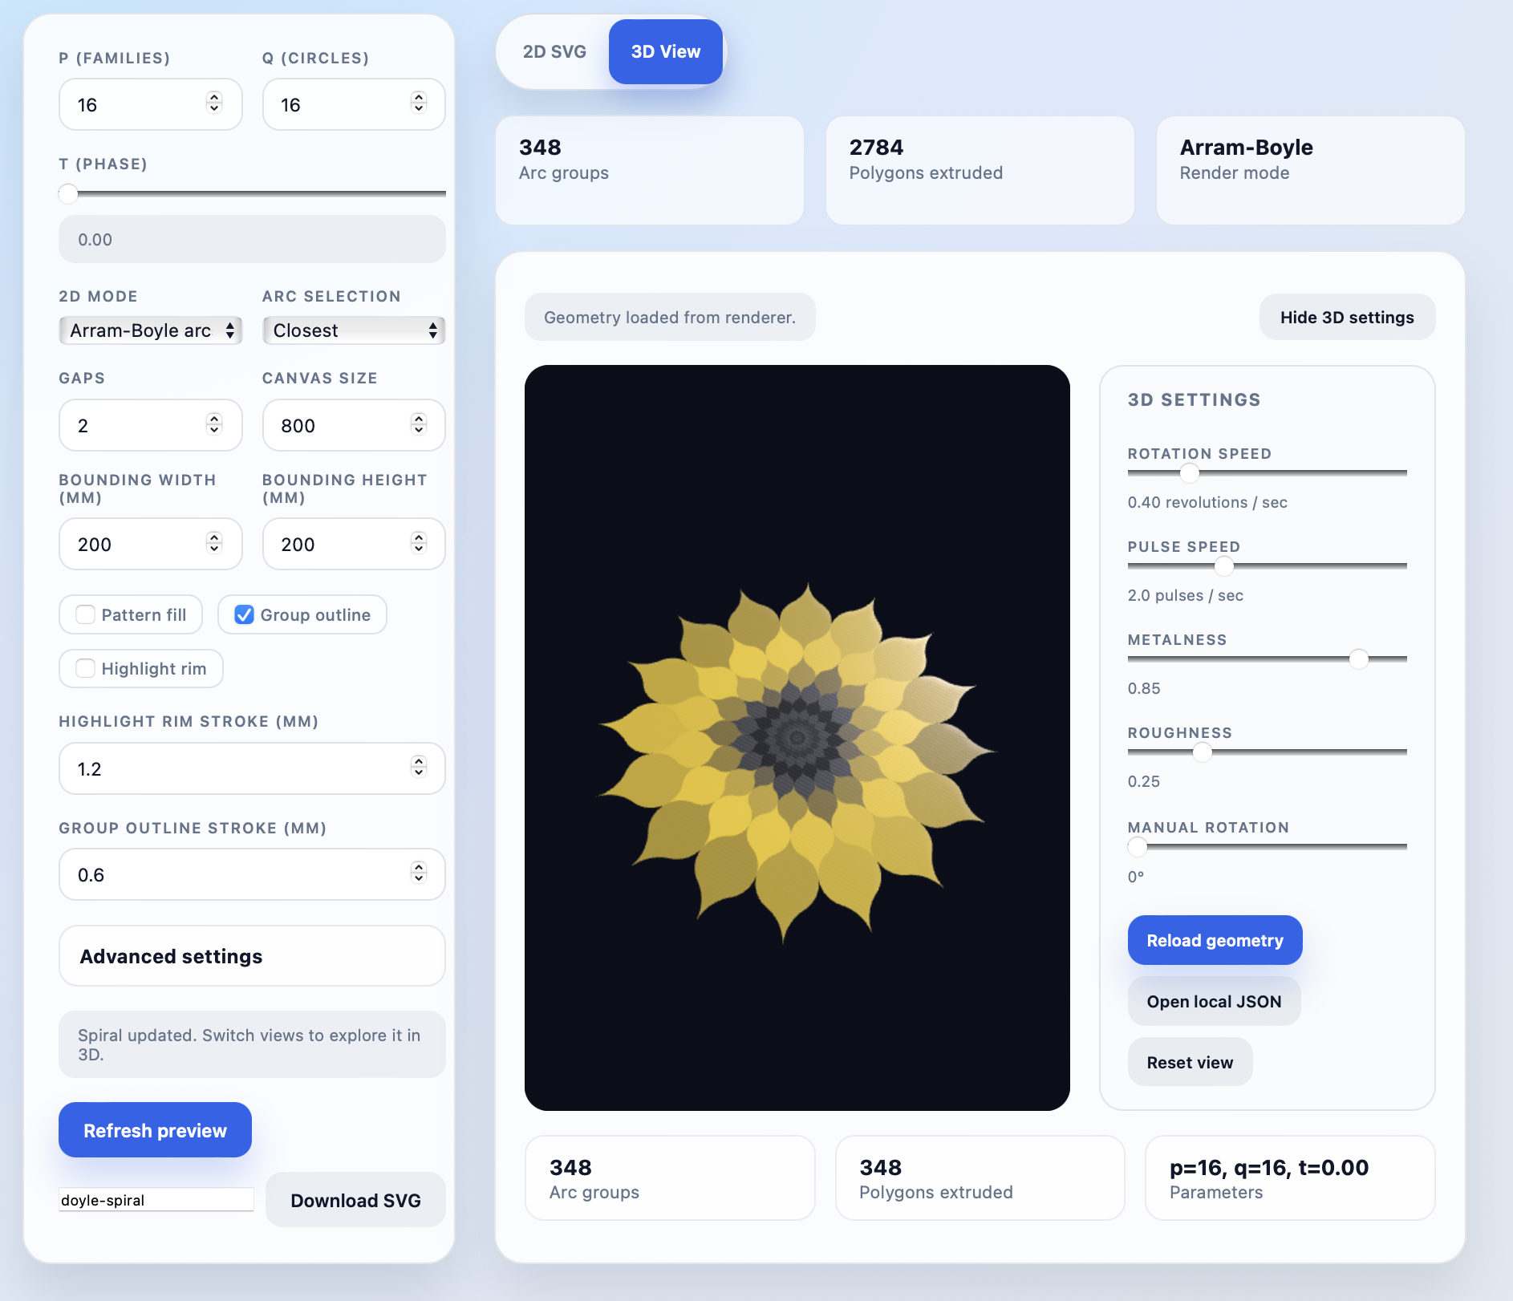This screenshot has height=1301, width=1513.
Task: Click the Gaps field stepper arrows
Action: [x=213, y=424]
